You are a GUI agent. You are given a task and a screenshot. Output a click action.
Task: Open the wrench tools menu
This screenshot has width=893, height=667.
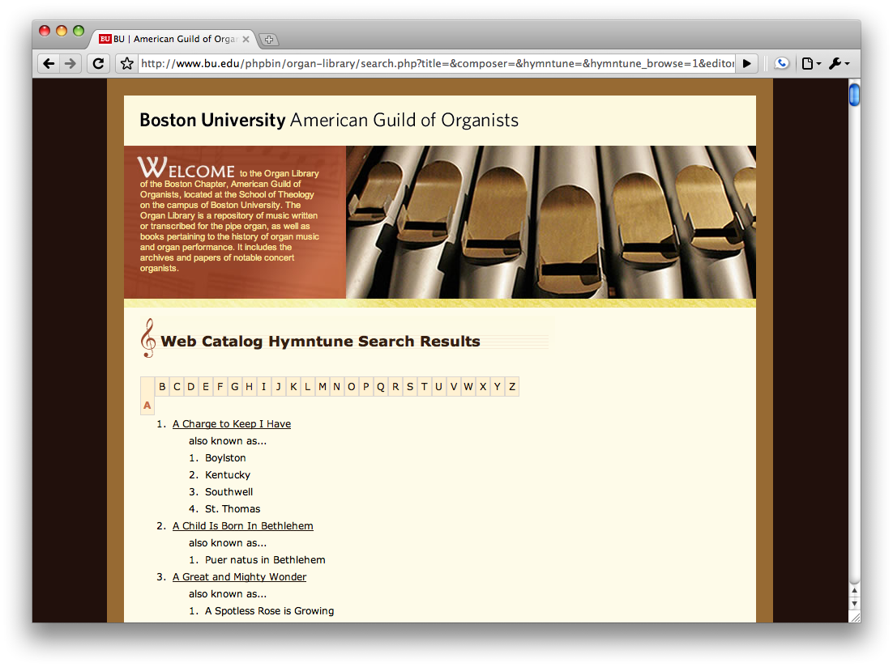click(839, 63)
